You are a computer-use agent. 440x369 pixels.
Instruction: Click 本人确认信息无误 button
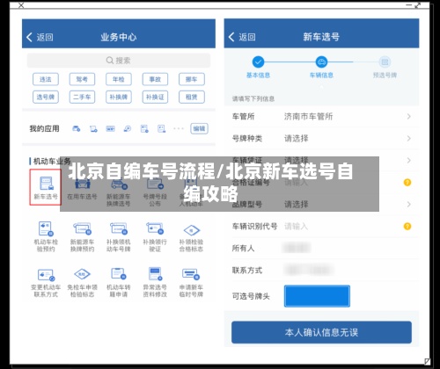[321, 332]
